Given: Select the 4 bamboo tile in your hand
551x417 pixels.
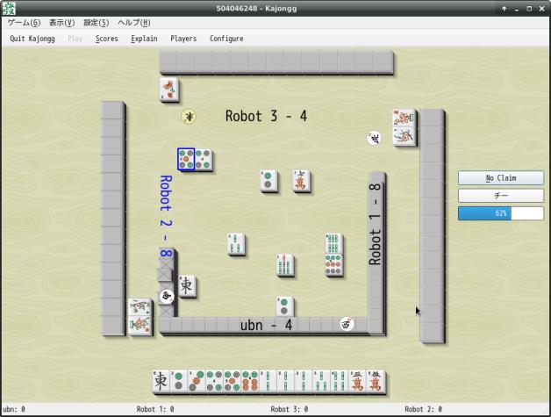Looking at the screenshot, I should [340, 381].
